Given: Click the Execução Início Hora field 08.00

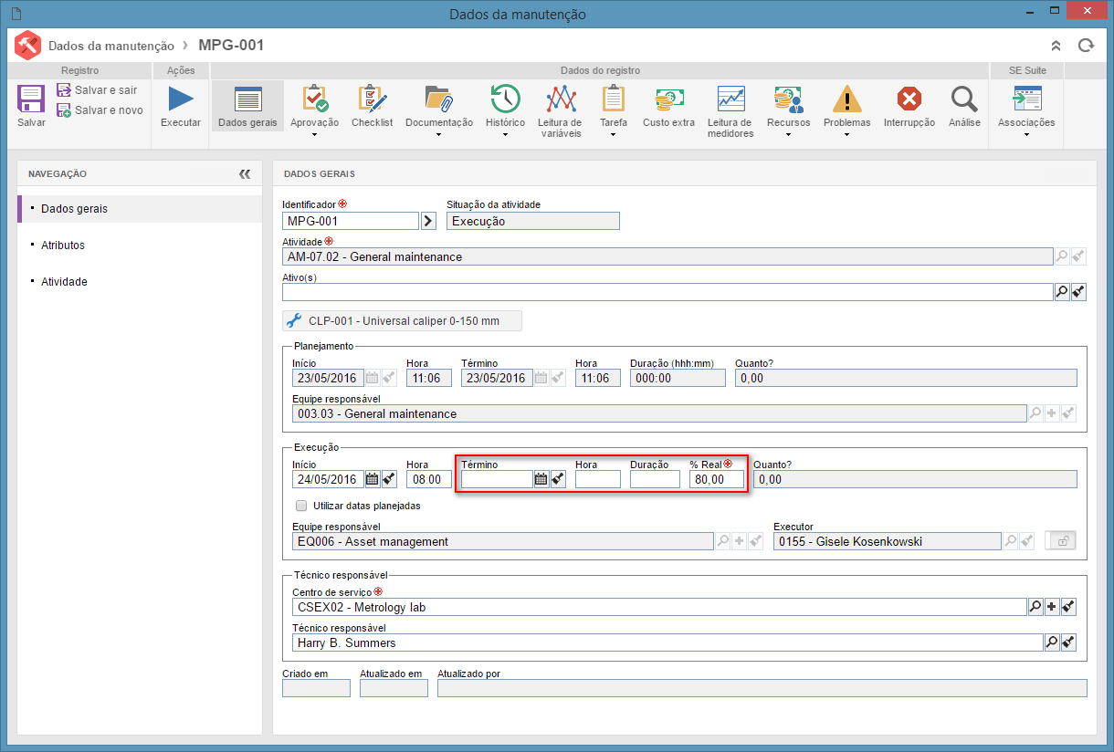Looking at the screenshot, I should pos(429,479).
